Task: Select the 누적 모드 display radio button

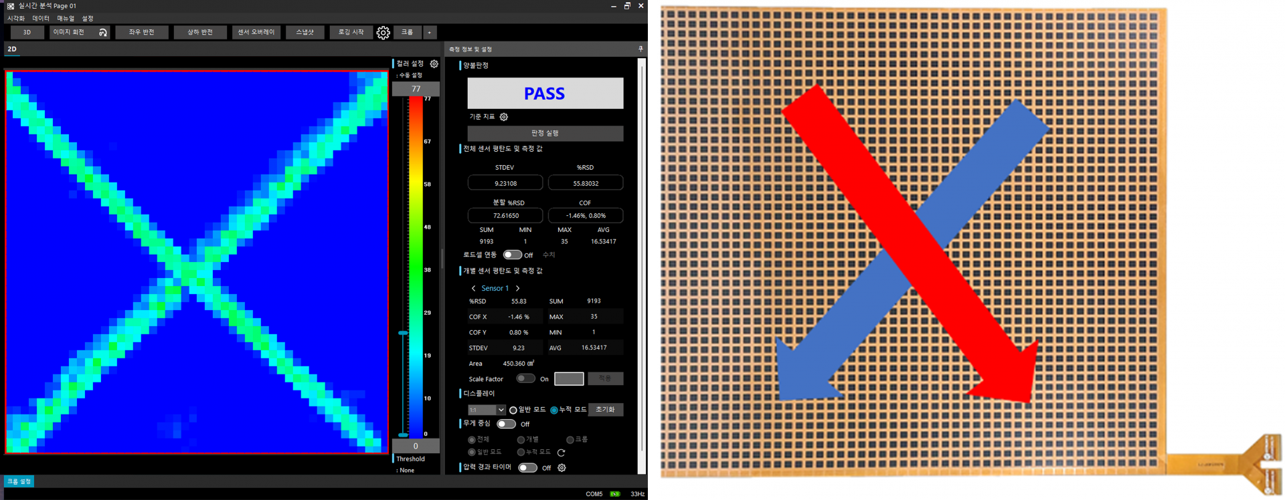Action: pos(554,410)
